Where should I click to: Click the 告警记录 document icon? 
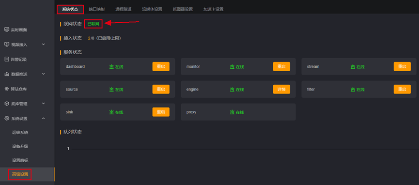click(x=7, y=59)
